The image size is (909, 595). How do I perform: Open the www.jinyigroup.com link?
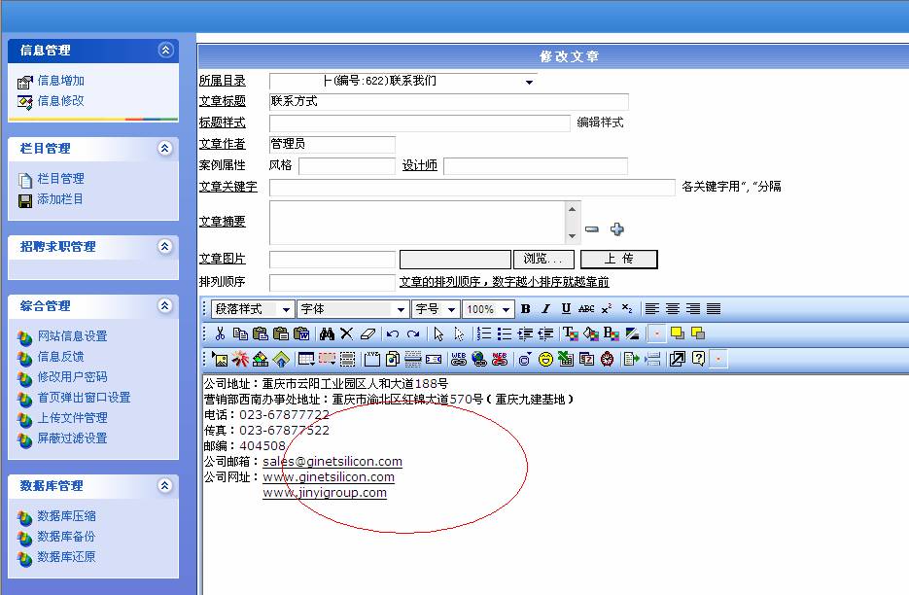323,493
